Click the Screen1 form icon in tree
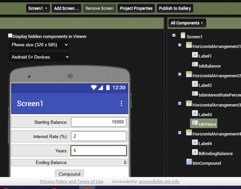The image size is (241, 189). tap(183, 36)
